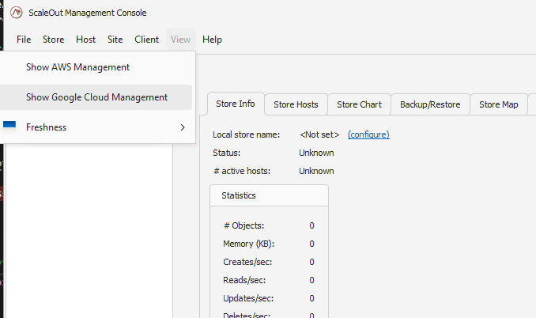
Task: Switch to the Store Hosts tab
Action: click(x=296, y=104)
